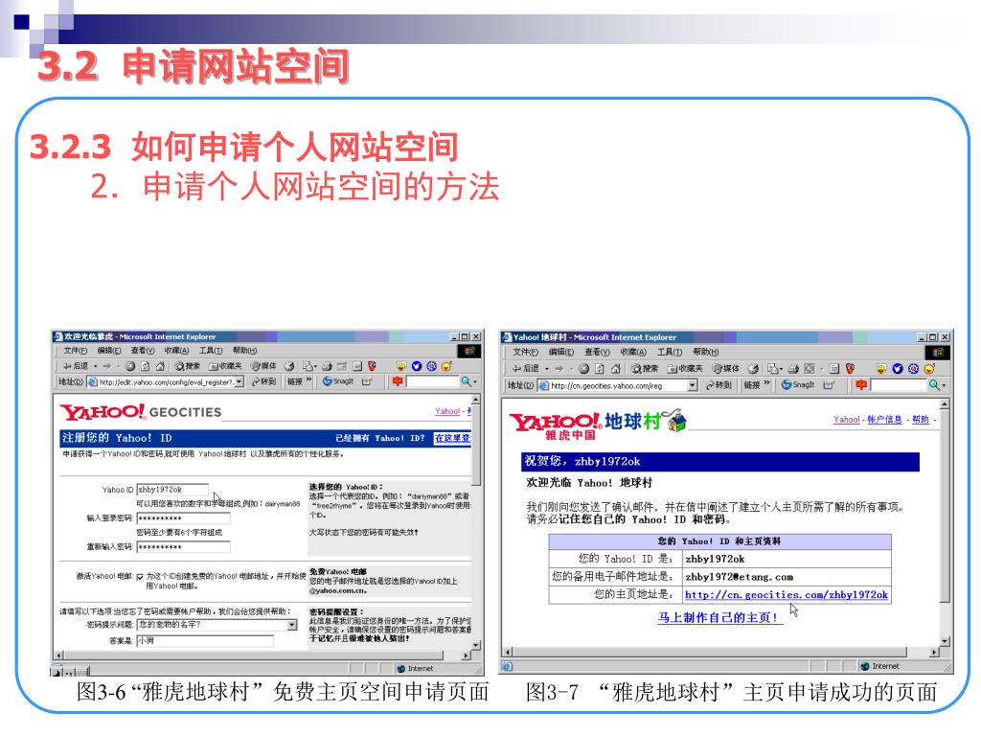Click Home icon in right IE window toolbar

click(616, 369)
